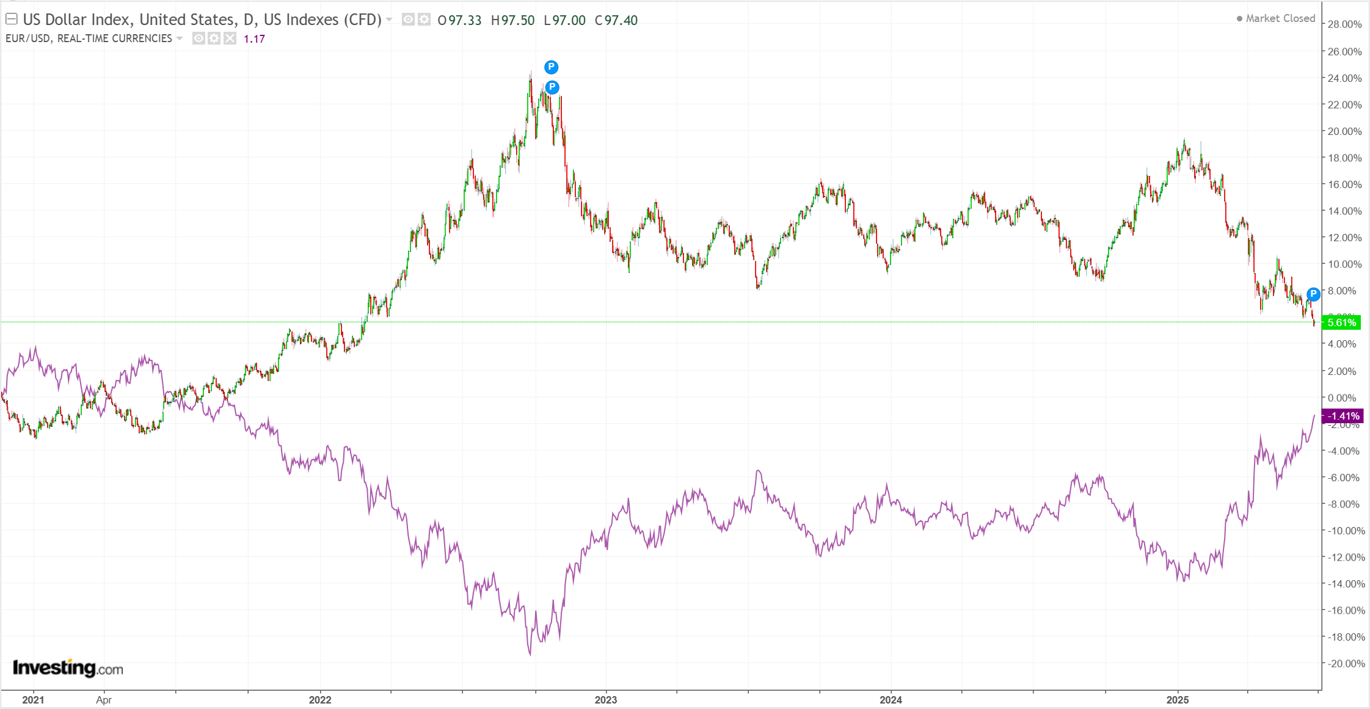Hide the EUR/USD comparison series
1370x709 pixels.
point(199,38)
